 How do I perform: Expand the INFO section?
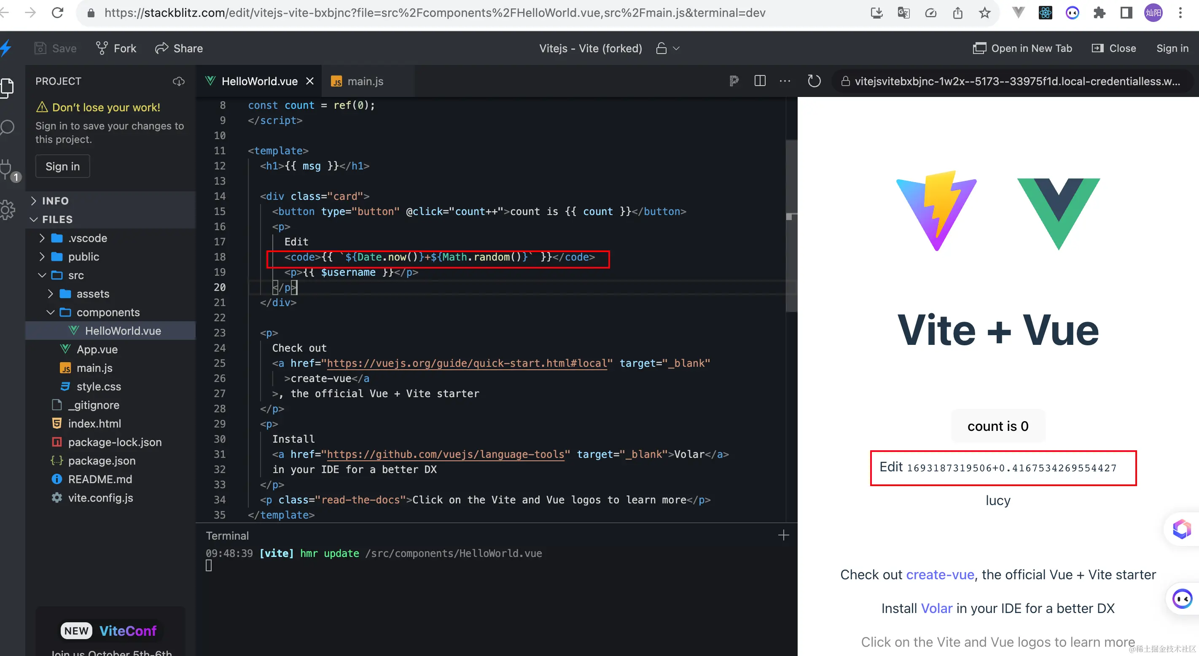point(55,201)
